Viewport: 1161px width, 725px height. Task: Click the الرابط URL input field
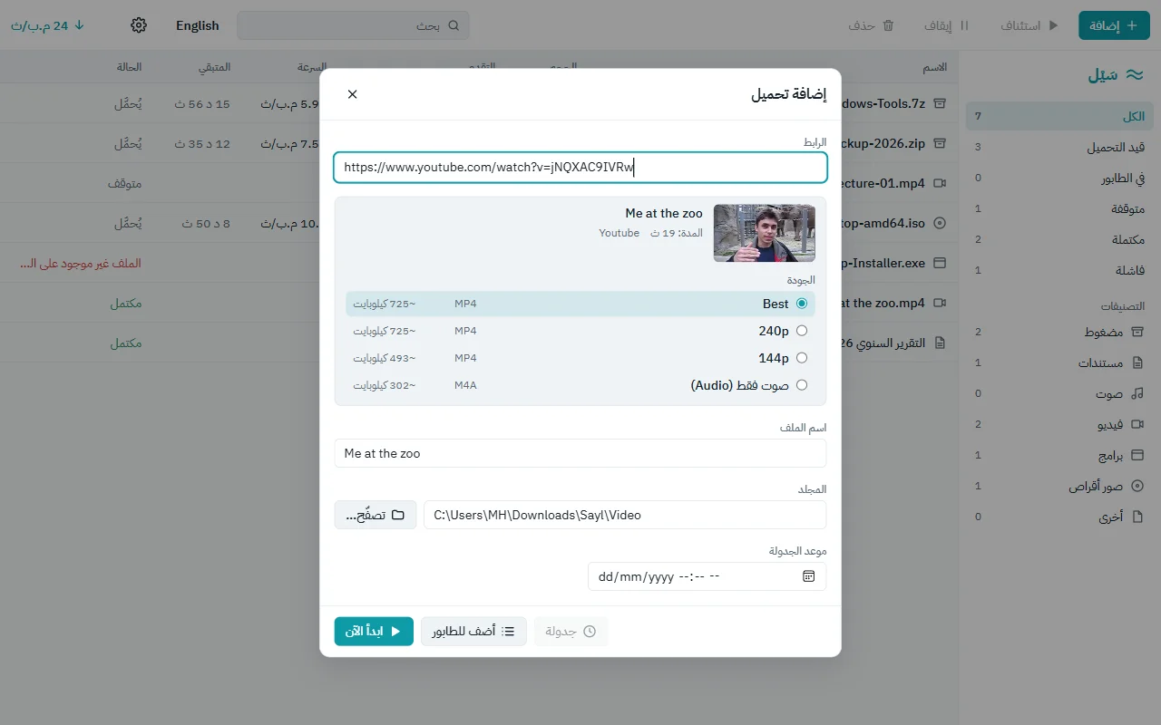tap(580, 167)
